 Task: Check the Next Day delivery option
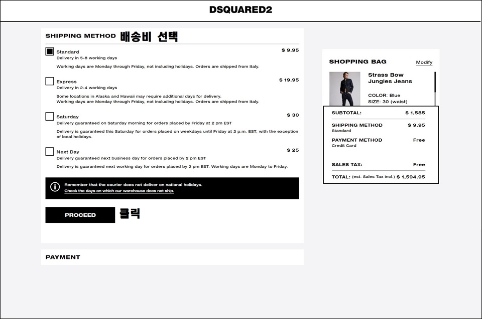pos(50,152)
